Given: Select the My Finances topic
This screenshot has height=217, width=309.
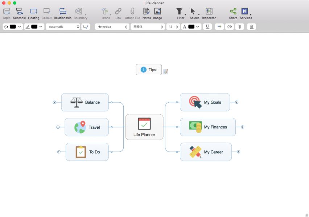Looking at the screenshot, I should pyautogui.click(x=208, y=127).
